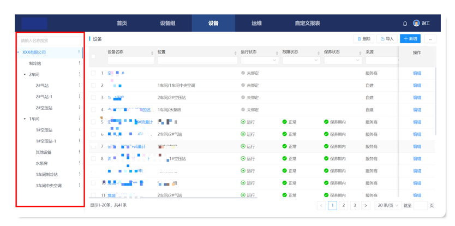This screenshot has width=455, height=226.
Task: Click the 删除 delete button with trash icon
Action: pyautogui.click(x=363, y=39)
